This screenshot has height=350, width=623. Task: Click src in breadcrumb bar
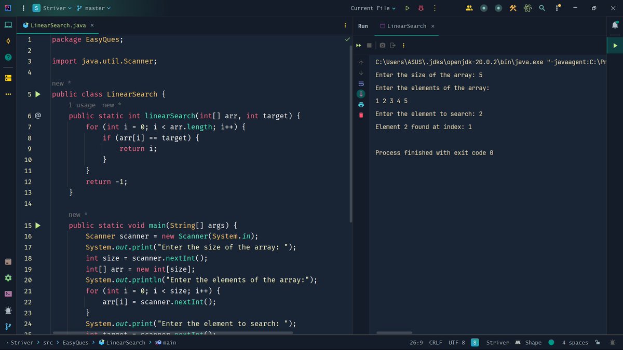tap(48, 342)
